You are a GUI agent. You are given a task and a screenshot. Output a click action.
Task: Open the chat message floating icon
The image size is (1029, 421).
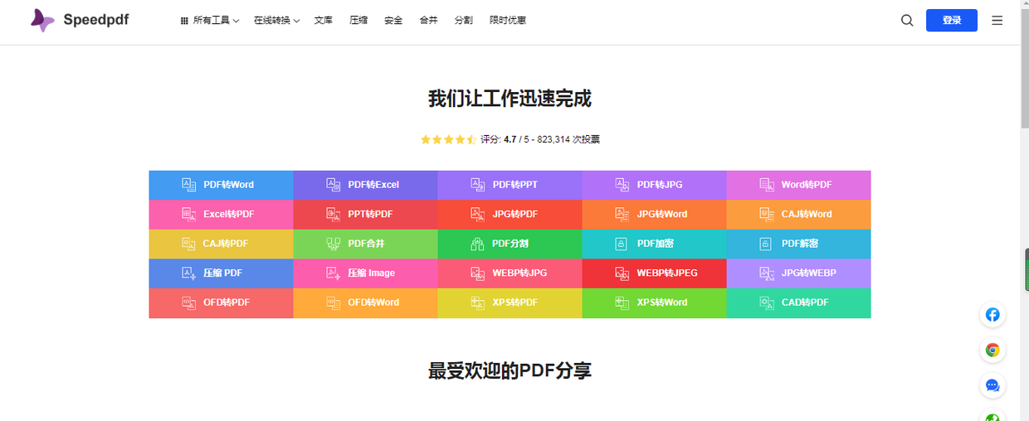tap(992, 385)
